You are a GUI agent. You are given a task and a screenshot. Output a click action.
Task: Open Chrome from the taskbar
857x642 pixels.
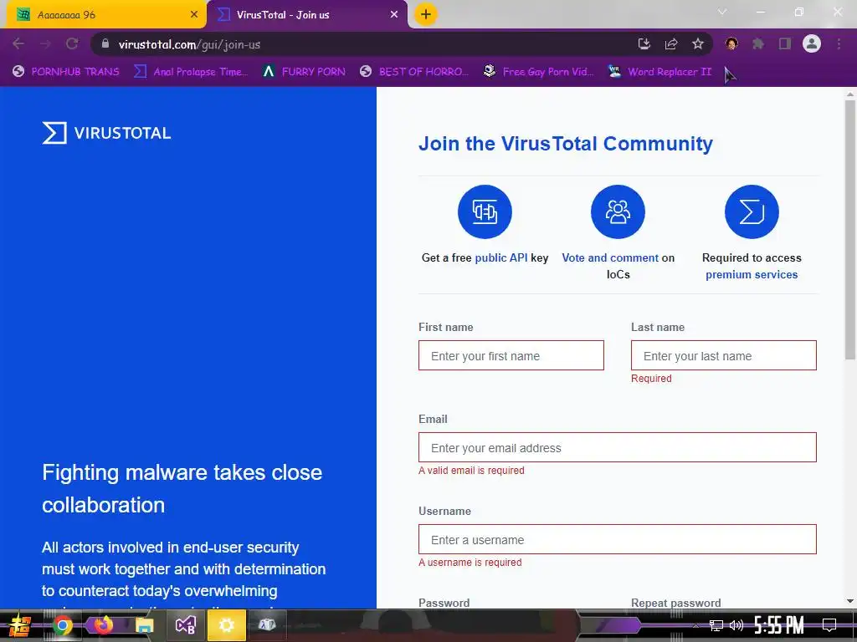pyautogui.click(x=62, y=625)
